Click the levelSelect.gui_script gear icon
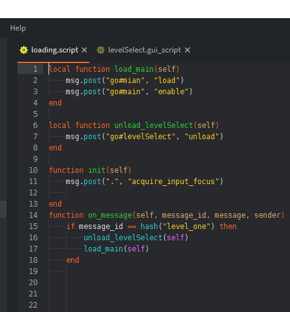Image resolution: width=290 pixels, height=312 pixels. (x=101, y=50)
